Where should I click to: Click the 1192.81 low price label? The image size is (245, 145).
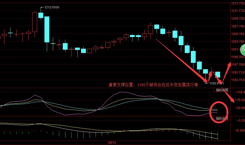point(216,83)
